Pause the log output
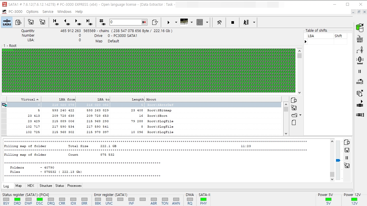The image size is (367, 206). point(347,158)
